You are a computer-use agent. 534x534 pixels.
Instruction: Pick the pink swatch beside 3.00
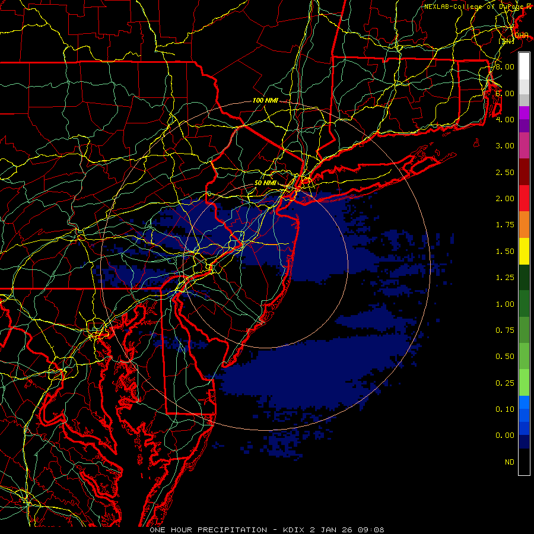[524, 145]
